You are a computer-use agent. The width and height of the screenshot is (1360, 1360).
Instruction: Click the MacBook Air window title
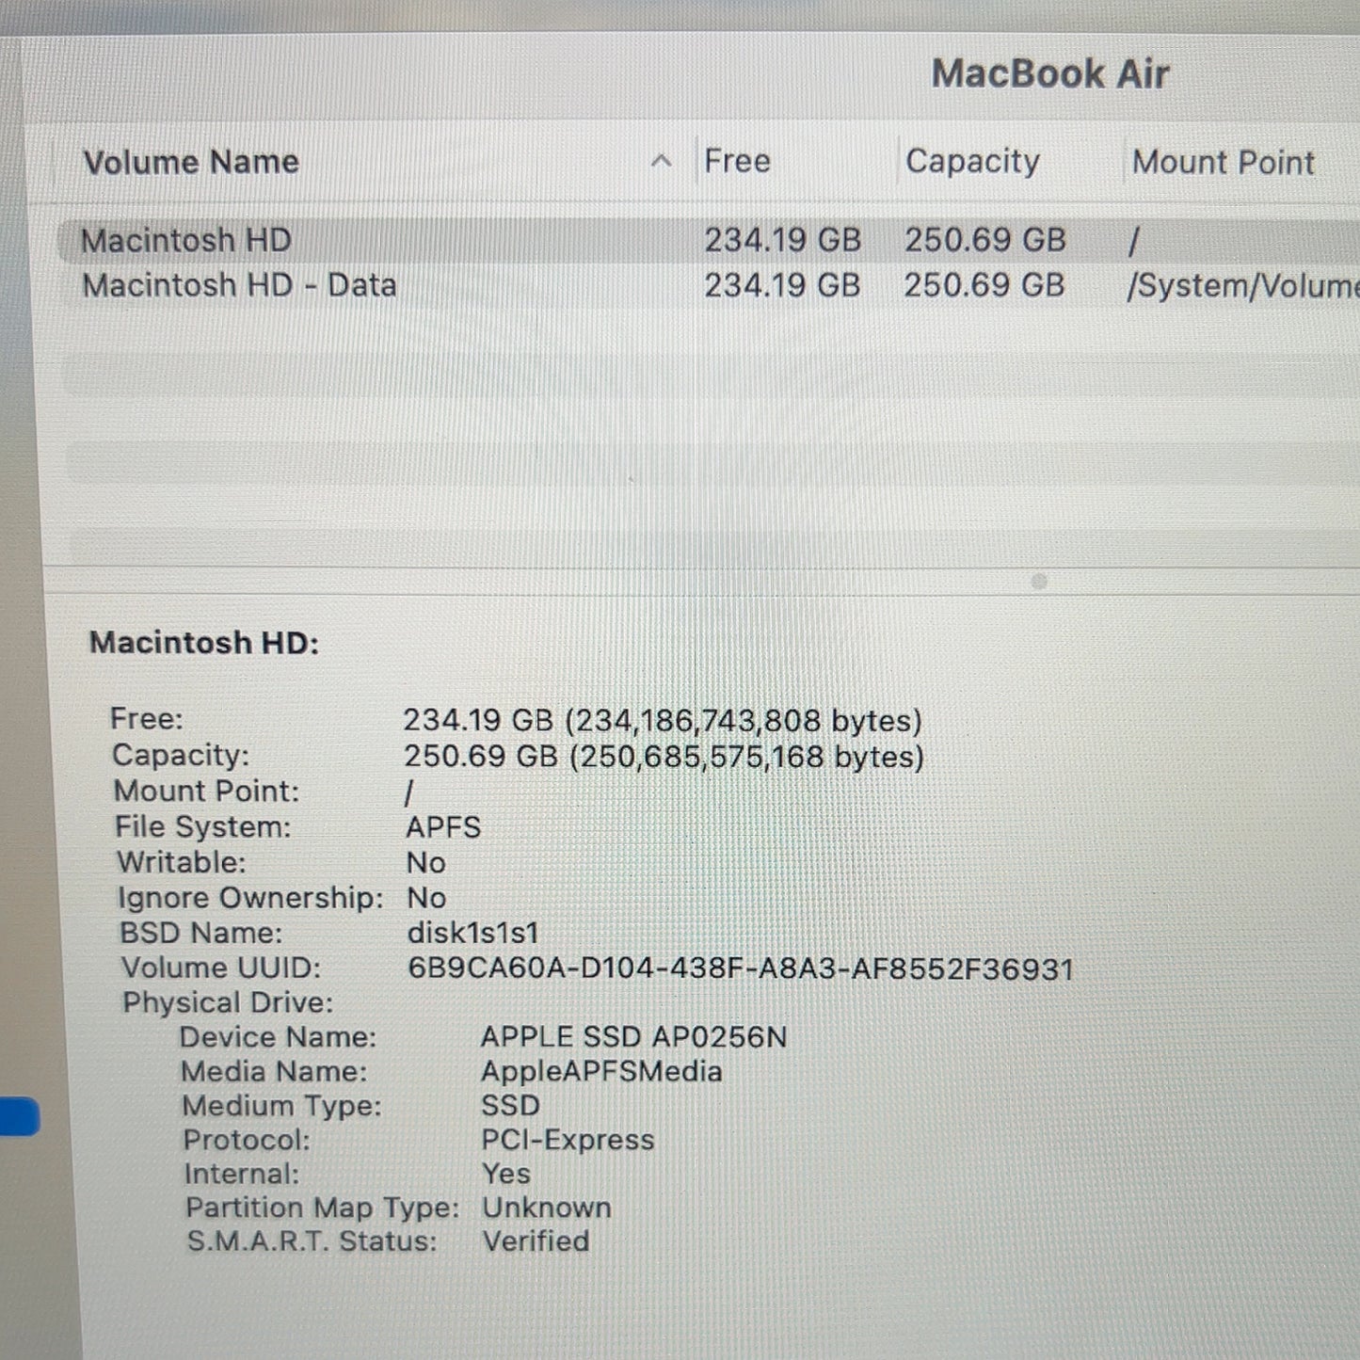tap(1050, 74)
